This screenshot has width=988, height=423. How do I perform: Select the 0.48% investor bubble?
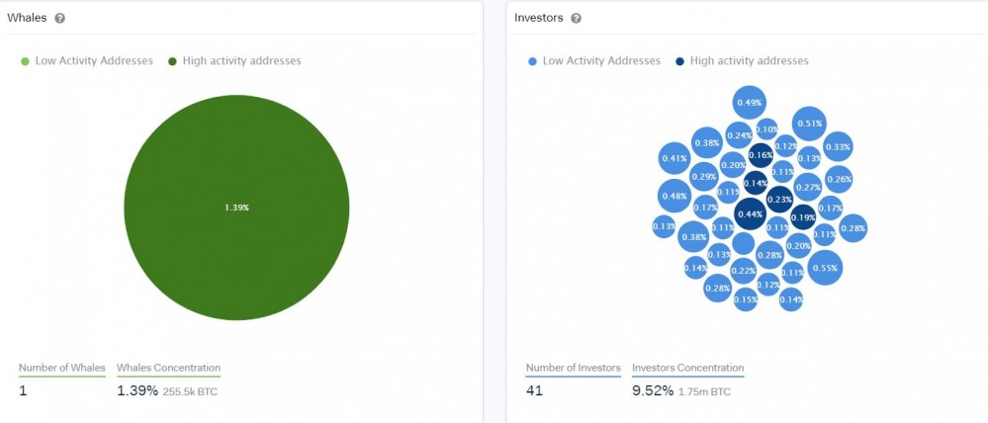tap(674, 196)
